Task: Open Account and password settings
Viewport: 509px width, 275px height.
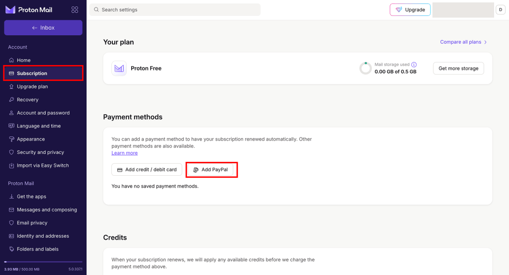Action: pyautogui.click(x=43, y=113)
